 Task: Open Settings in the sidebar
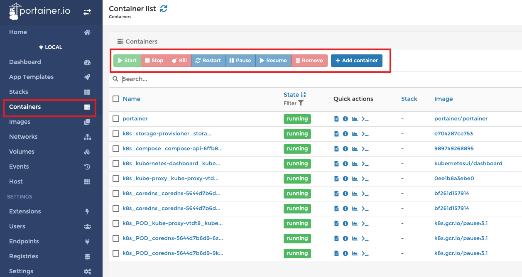(51, 271)
